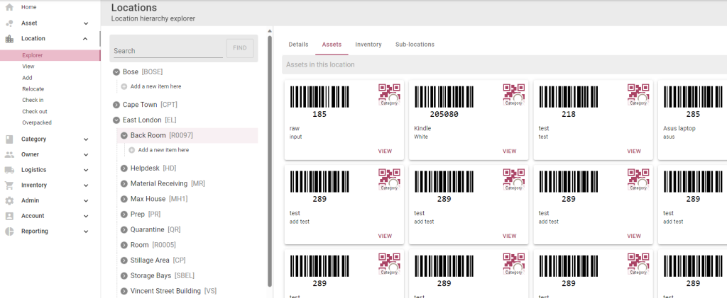This screenshot has height=298, width=727.
Task: Collapse the East London tree node
Action: click(116, 120)
